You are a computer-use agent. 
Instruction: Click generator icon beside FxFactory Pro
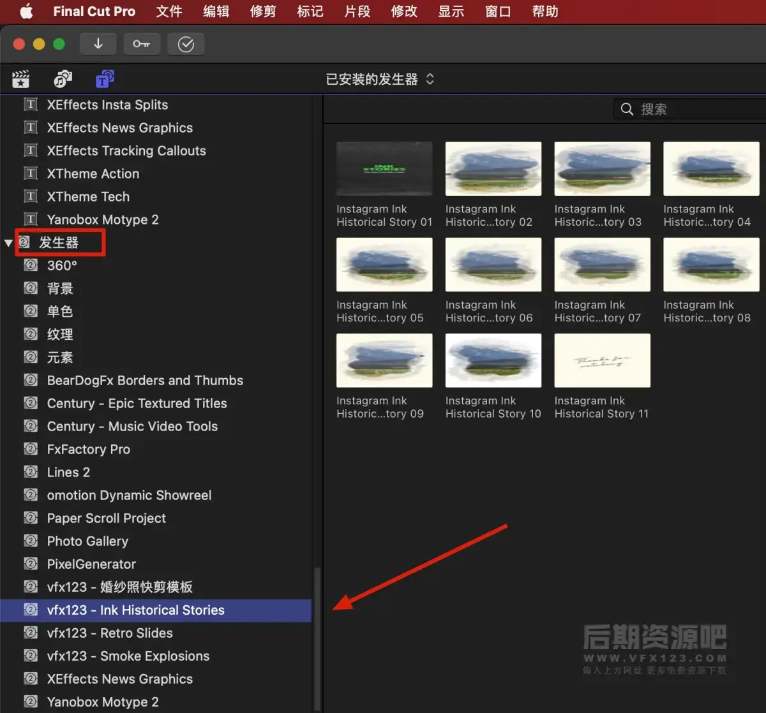pyautogui.click(x=31, y=448)
